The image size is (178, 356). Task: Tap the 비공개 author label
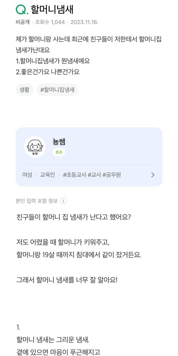[23, 22]
